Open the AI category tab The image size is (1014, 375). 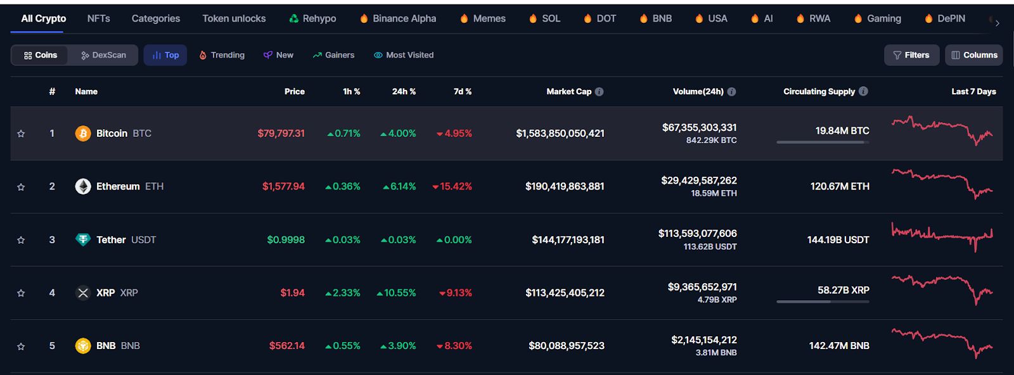coord(762,18)
